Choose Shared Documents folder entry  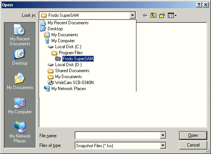(68, 71)
